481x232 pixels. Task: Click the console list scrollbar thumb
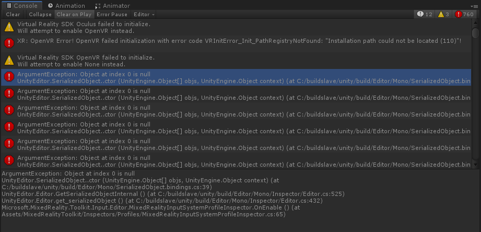(x=475, y=32)
